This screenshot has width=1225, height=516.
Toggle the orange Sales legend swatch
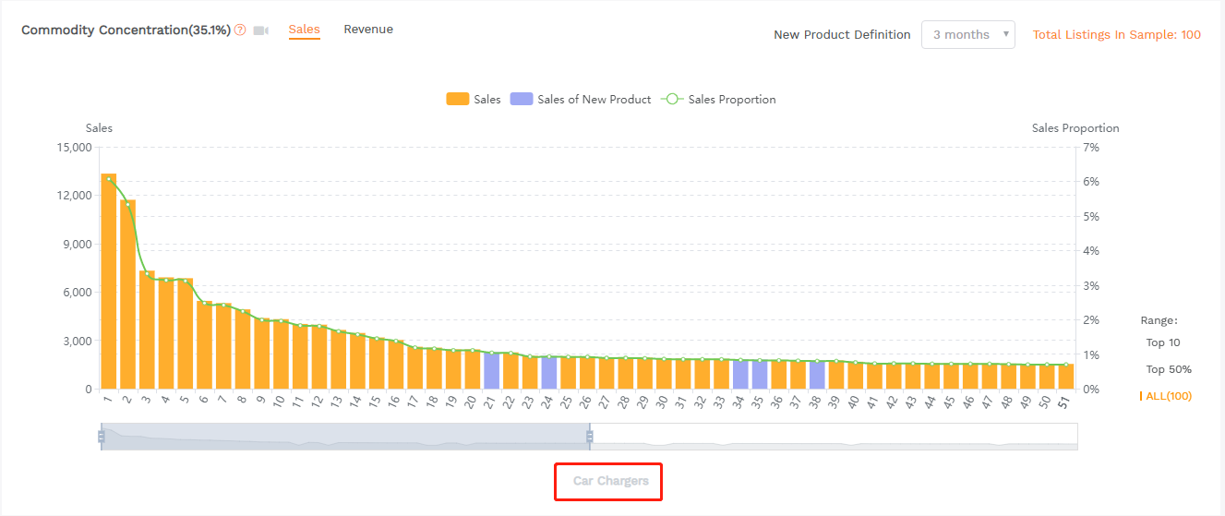click(x=458, y=100)
